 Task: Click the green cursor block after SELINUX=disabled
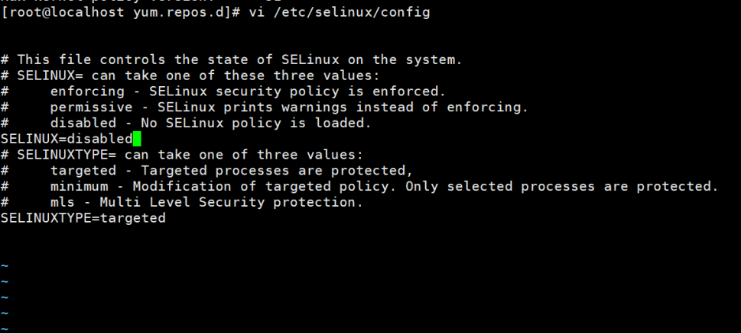click(x=137, y=139)
